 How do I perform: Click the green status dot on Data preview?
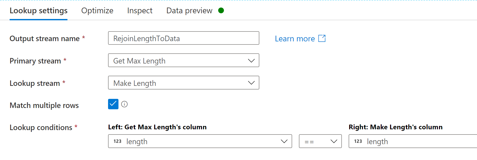(221, 10)
